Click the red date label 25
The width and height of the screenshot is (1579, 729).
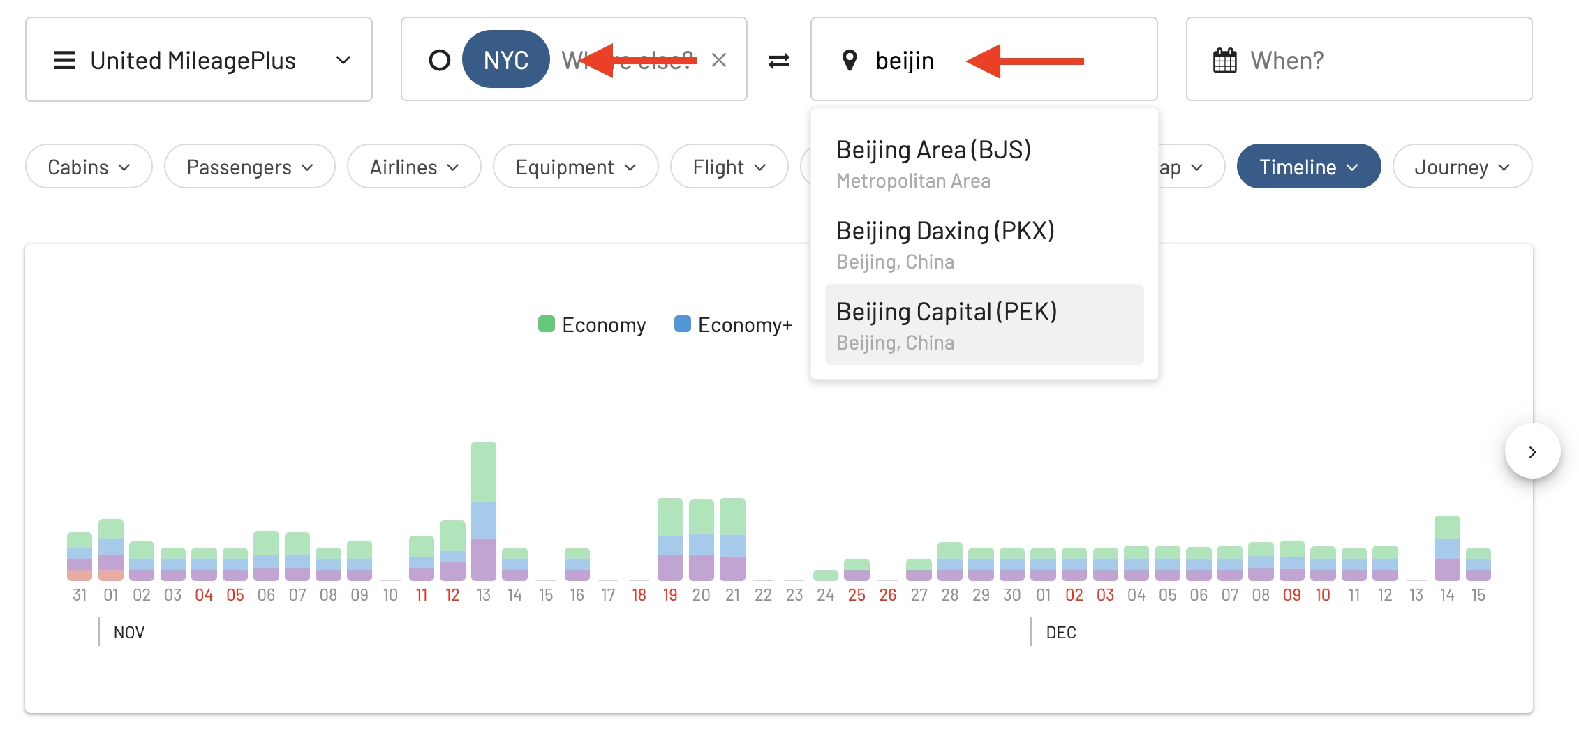pos(857,595)
